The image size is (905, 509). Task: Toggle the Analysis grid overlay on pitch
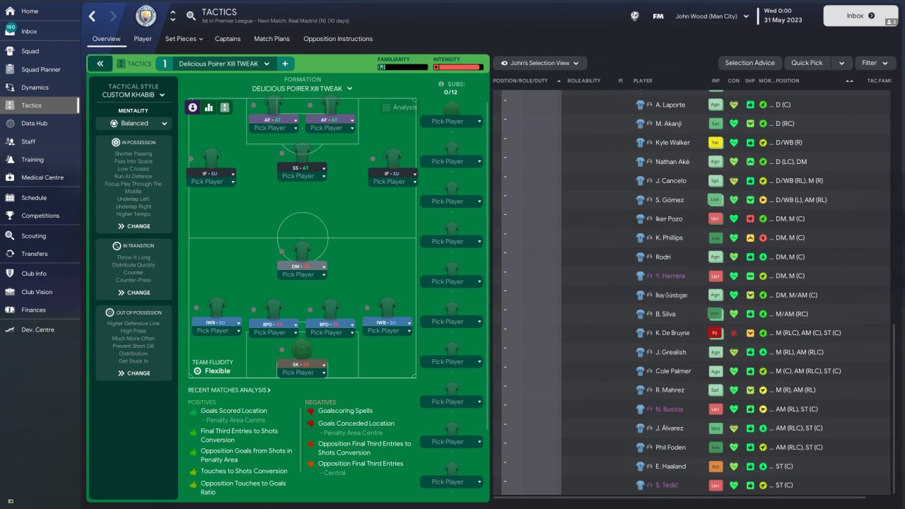[399, 107]
